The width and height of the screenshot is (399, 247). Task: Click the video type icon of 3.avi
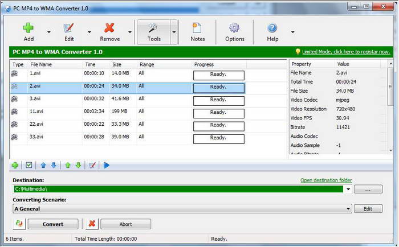[14, 99]
